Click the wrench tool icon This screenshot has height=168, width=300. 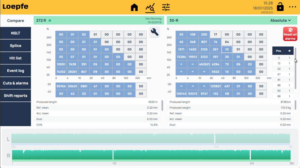(155, 32)
